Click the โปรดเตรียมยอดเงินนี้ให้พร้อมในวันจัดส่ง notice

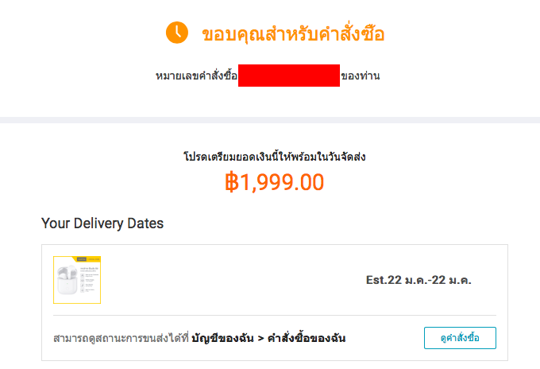tap(275, 157)
